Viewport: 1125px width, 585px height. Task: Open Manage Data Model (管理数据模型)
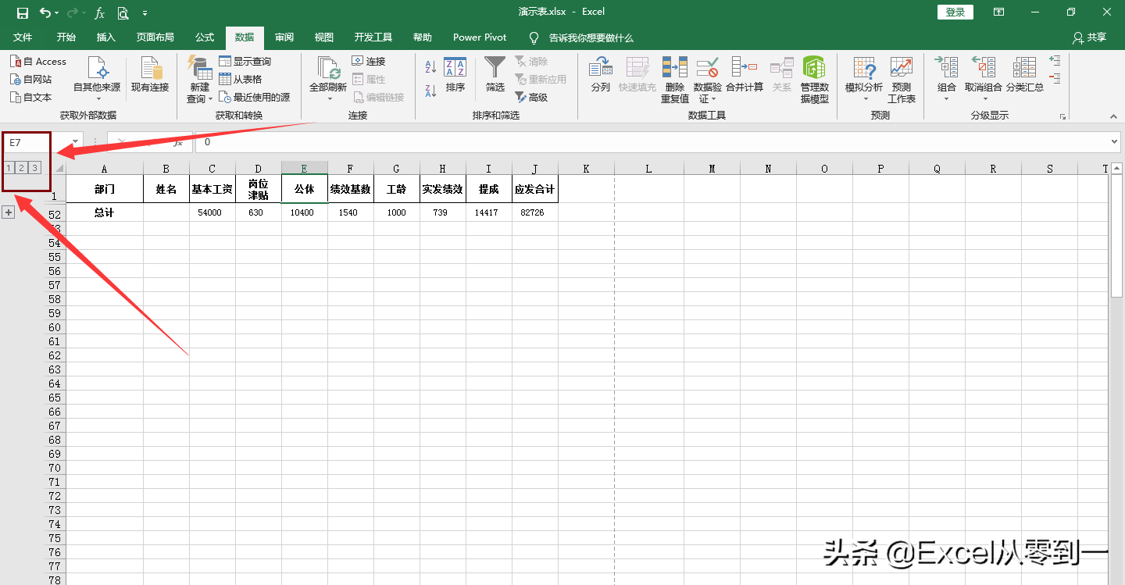[x=814, y=80]
